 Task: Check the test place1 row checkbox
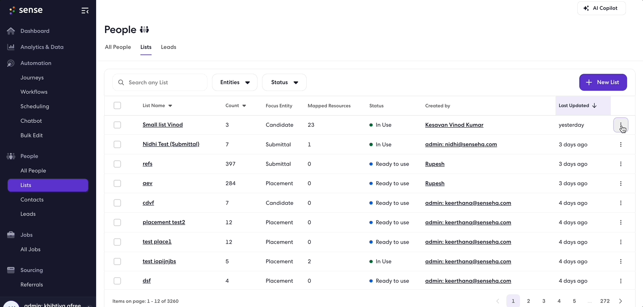point(117,242)
